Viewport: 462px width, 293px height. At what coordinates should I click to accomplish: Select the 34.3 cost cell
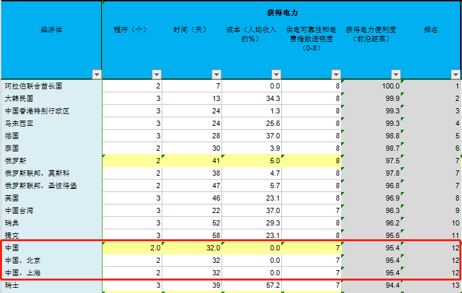tap(252, 98)
